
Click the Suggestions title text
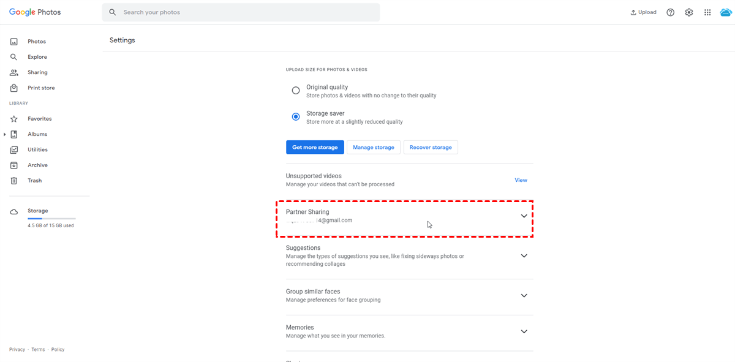point(303,248)
